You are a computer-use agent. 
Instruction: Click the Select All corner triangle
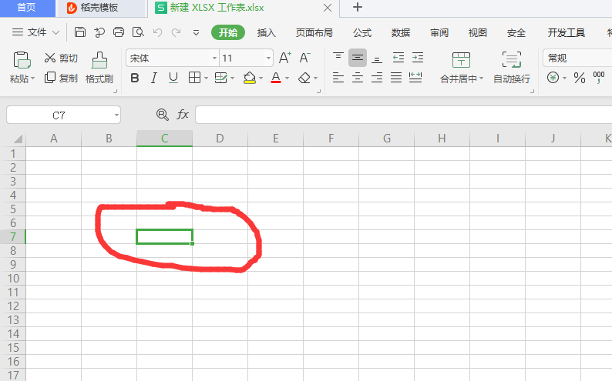tap(18, 139)
